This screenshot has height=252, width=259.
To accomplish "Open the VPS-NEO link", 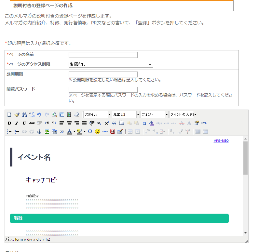I will coord(221,141).
